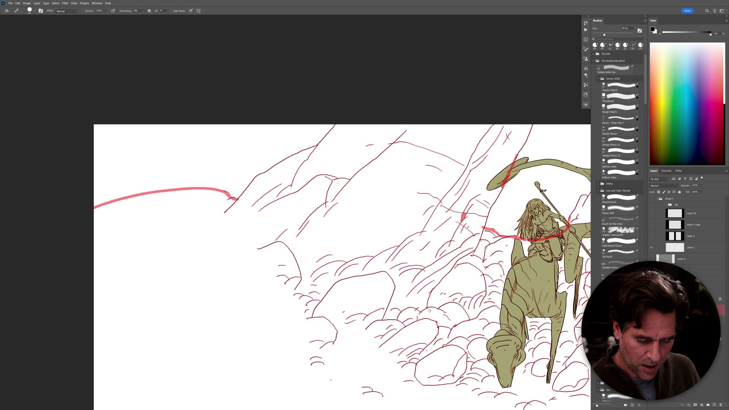729x410 pixels.
Task: Hide Layer 1 using eye icon
Action: click(652, 248)
